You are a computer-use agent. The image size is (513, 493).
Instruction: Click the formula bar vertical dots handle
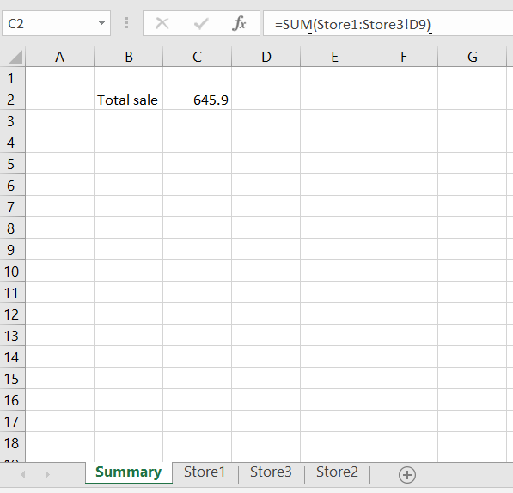[126, 23]
